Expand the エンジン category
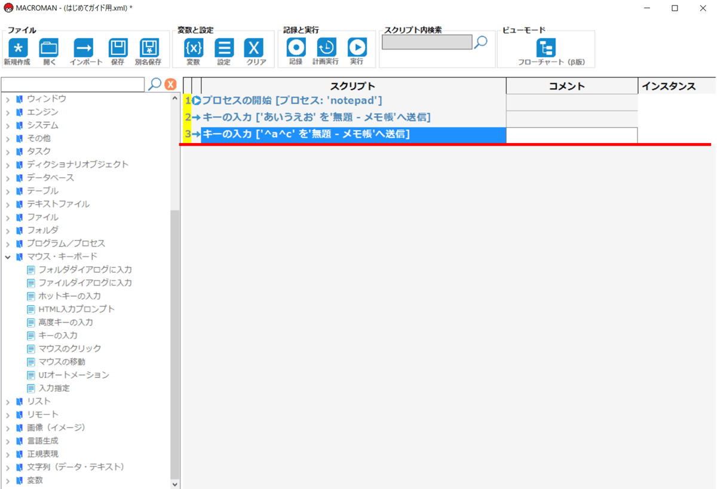717x489 pixels. tap(8, 112)
